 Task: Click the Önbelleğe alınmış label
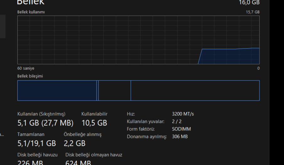pos(83,135)
